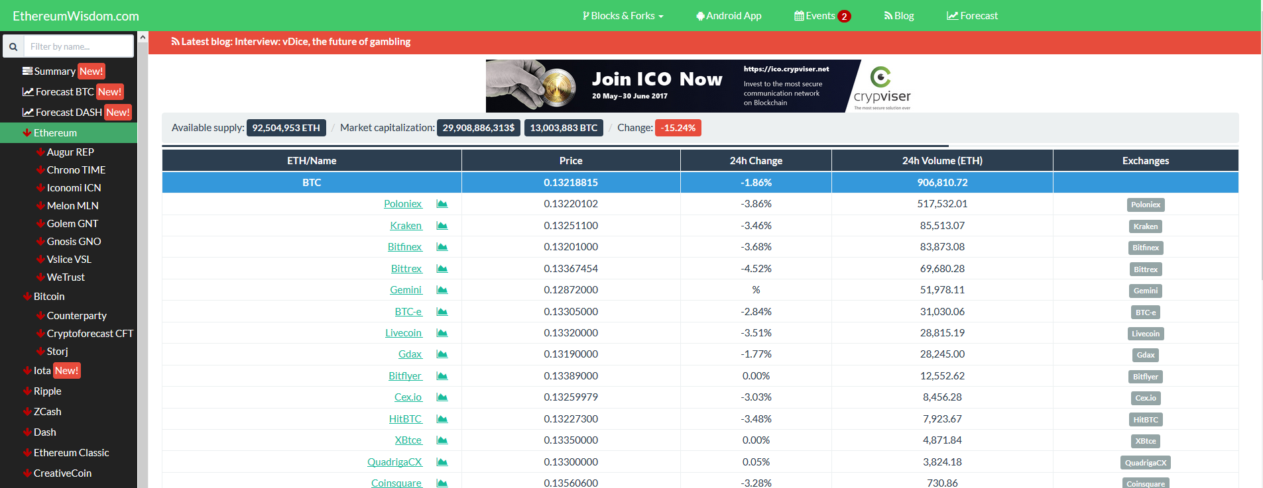Screen dimensions: 1263x488
Task: Focus the Filter by name field
Action: click(79, 46)
